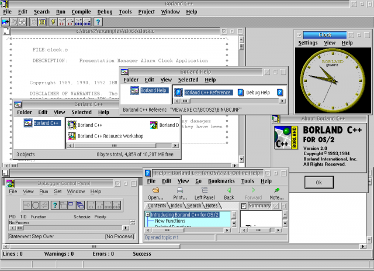This screenshot has height=271, width=374.
Task: Open the Compile menu in Borland C++
Action: (81, 12)
